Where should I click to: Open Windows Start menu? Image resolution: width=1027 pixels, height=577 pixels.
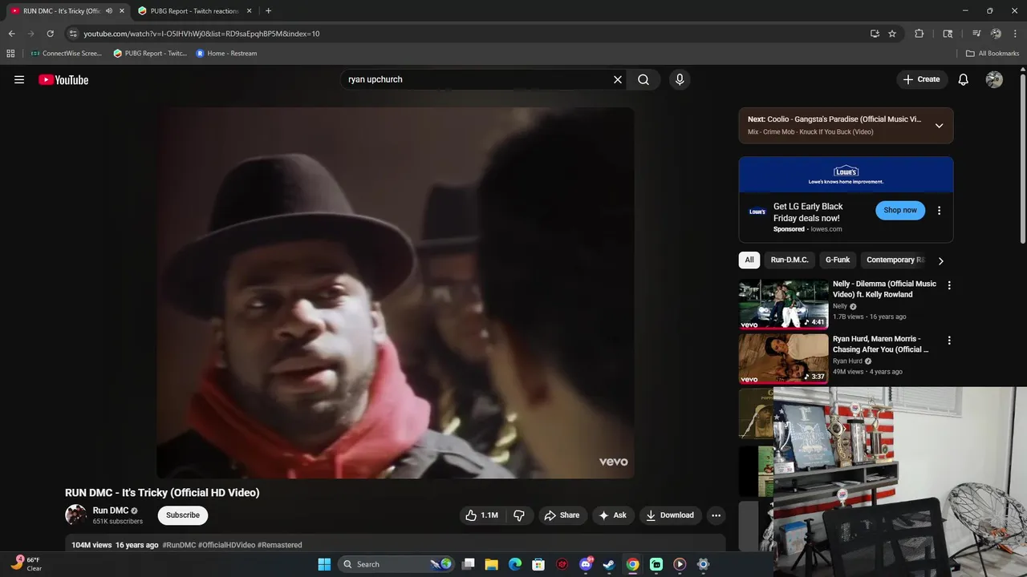click(324, 564)
